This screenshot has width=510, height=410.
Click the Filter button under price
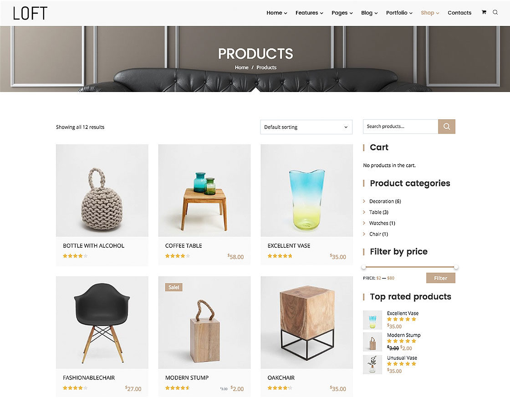pyautogui.click(x=440, y=278)
